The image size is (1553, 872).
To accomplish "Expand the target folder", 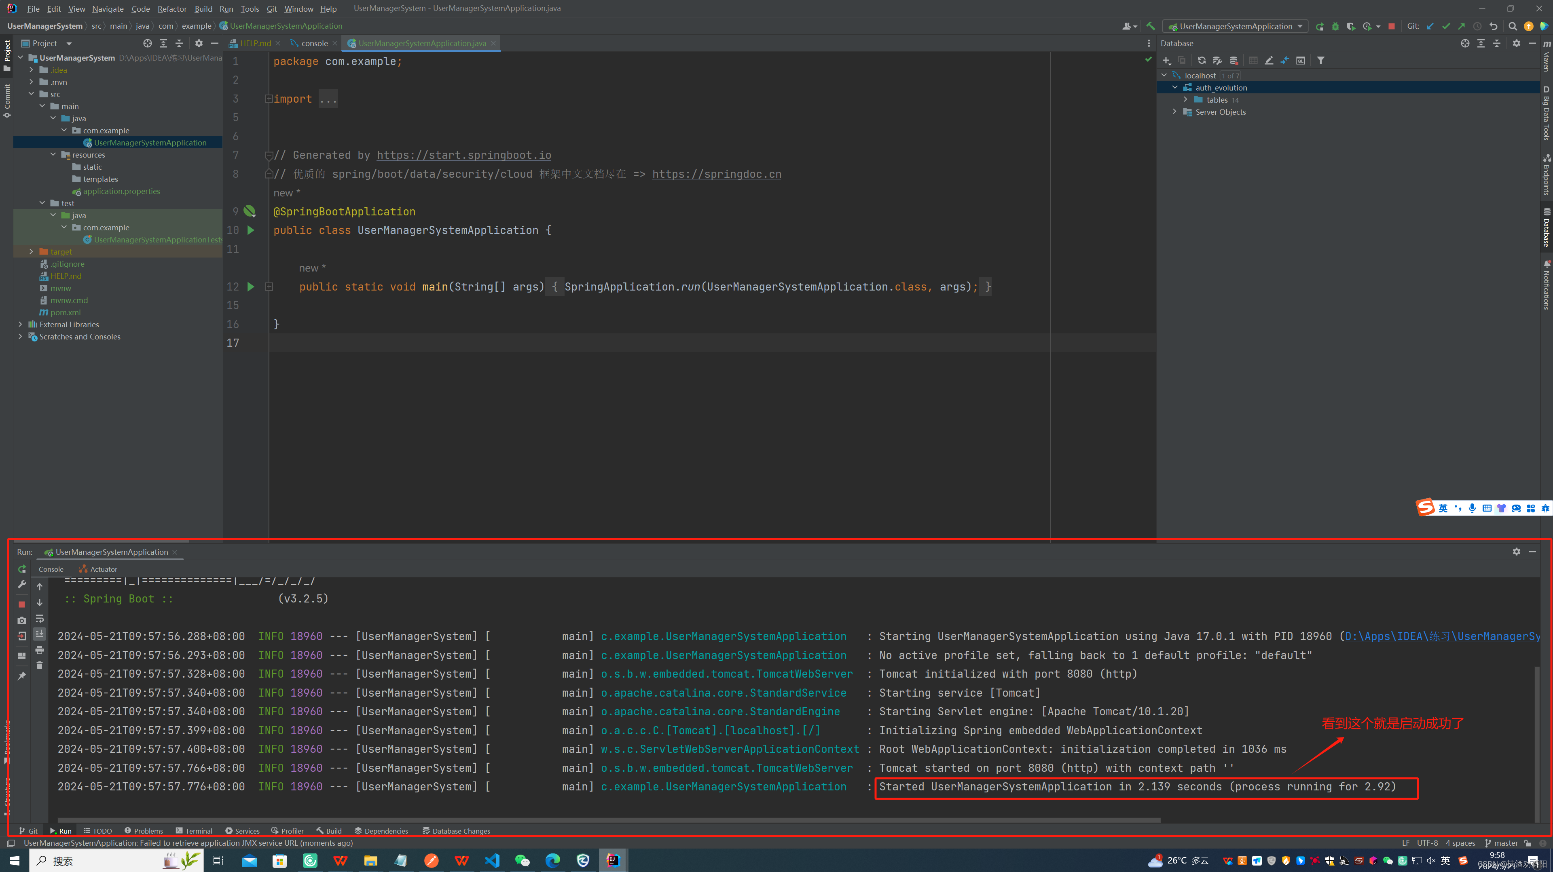I will [32, 252].
